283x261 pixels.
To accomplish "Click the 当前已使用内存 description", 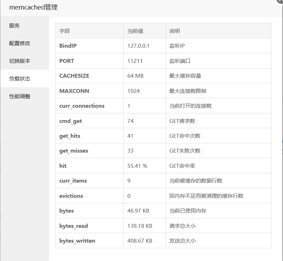I will (188, 211).
